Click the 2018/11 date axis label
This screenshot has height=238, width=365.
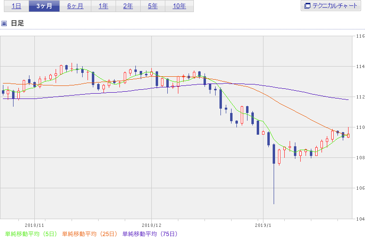click(x=34, y=225)
